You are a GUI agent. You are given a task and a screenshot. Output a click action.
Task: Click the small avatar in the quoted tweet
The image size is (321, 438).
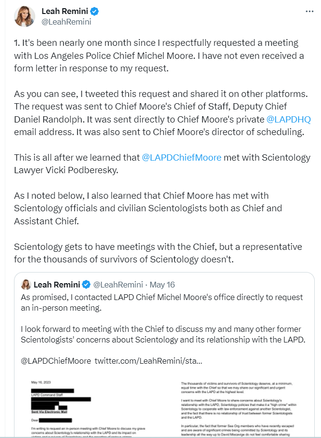click(x=27, y=284)
